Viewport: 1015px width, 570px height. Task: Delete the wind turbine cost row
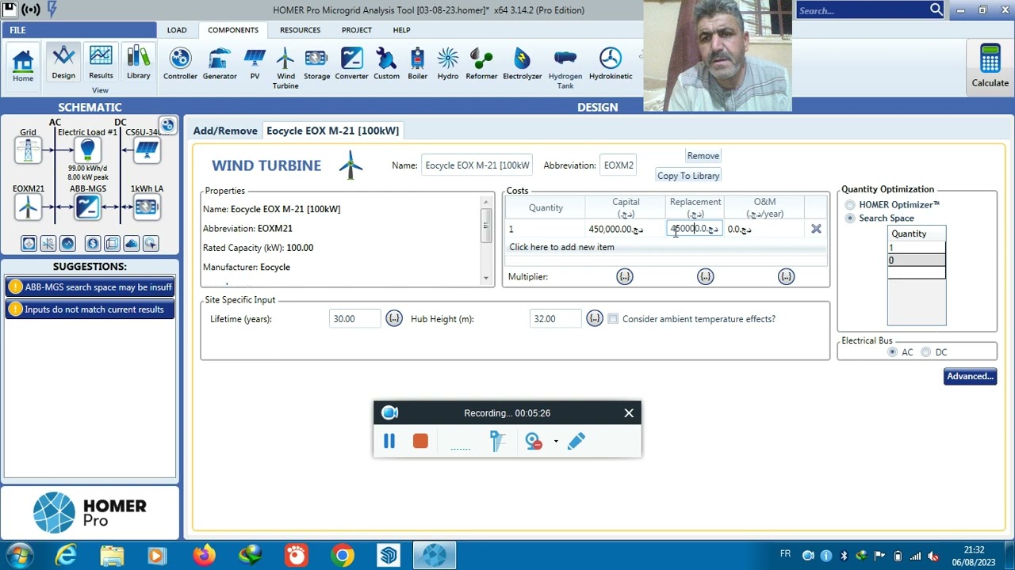pyautogui.click(x=816, y=229)
